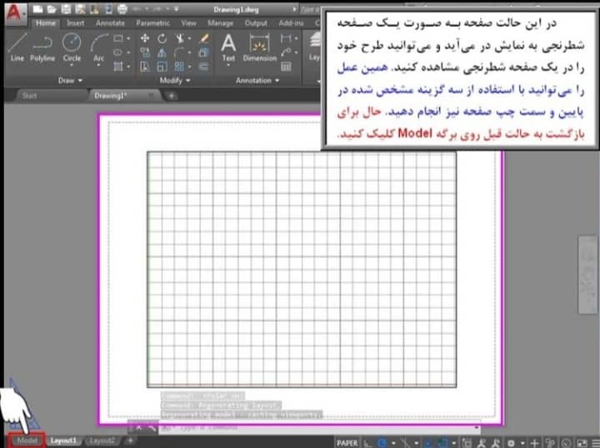Switch to the Add-ins ribbon tab

291,23
